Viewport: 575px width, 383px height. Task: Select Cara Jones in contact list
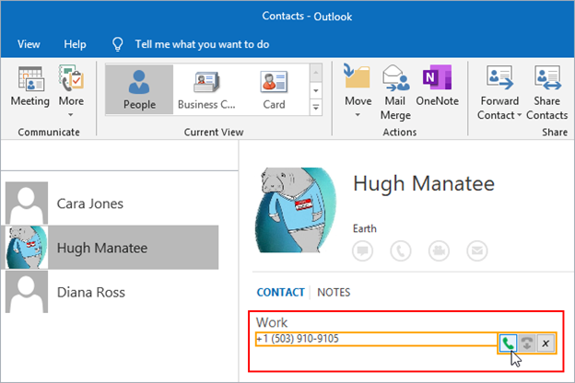coord(111,203)
